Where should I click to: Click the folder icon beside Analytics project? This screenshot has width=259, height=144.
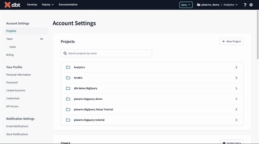(x=68, y=67)
